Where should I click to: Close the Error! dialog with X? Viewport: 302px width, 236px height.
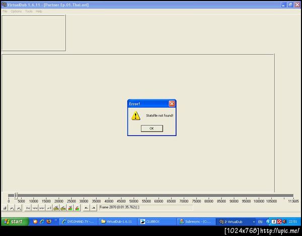pos(172,104)
